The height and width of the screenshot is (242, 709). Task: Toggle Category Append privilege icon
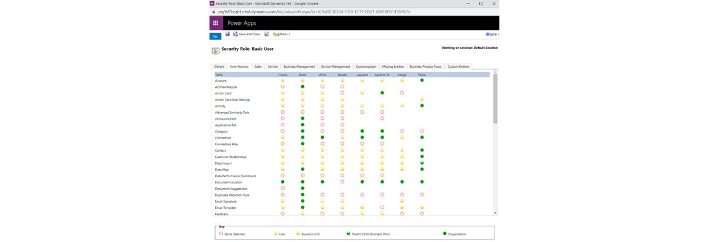(362, 131)
